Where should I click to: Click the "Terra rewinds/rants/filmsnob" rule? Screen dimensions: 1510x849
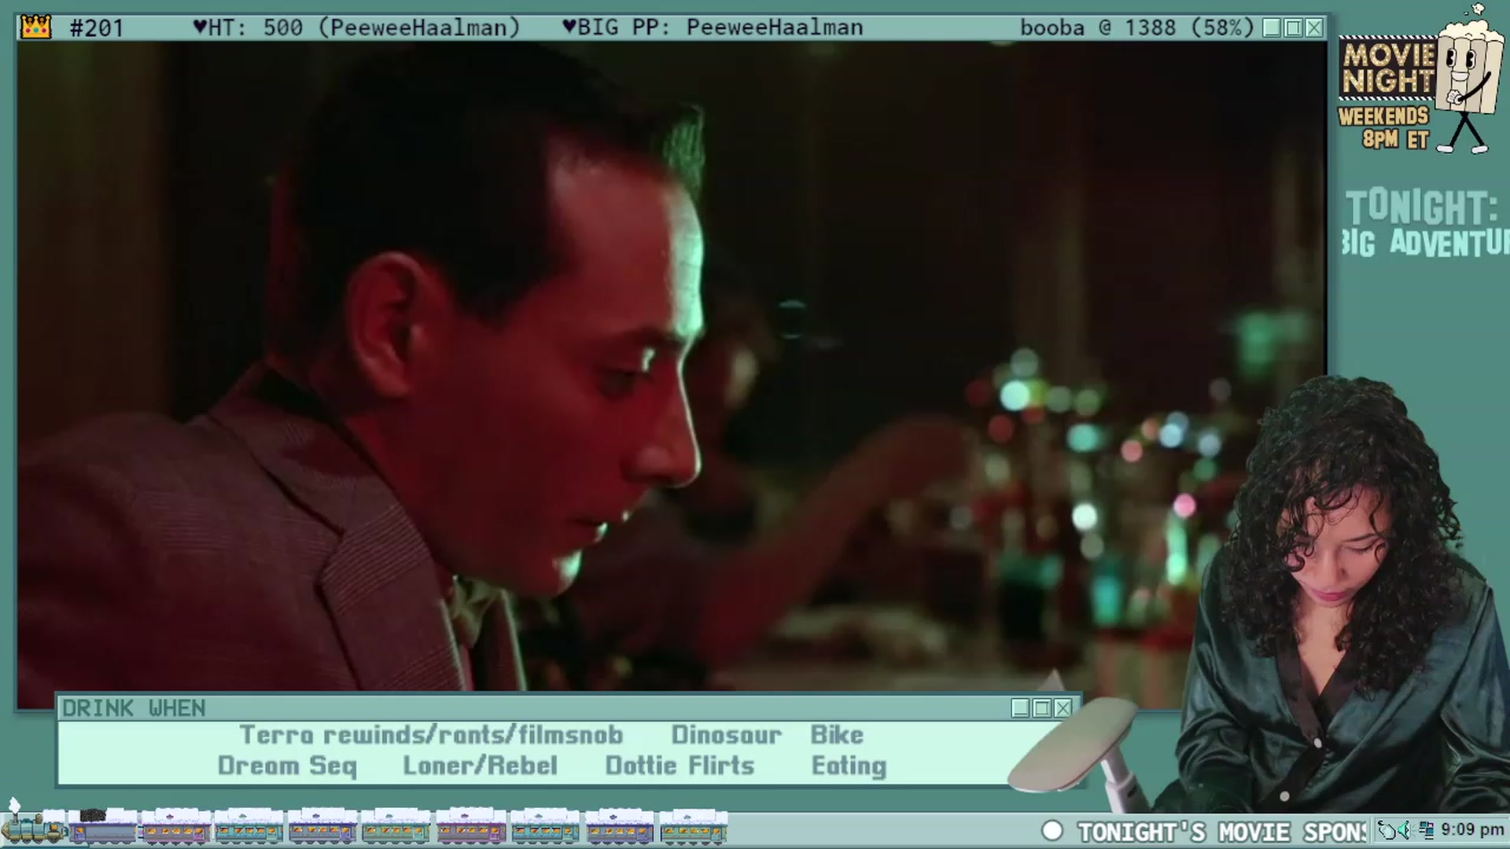(x=431, y=734)
